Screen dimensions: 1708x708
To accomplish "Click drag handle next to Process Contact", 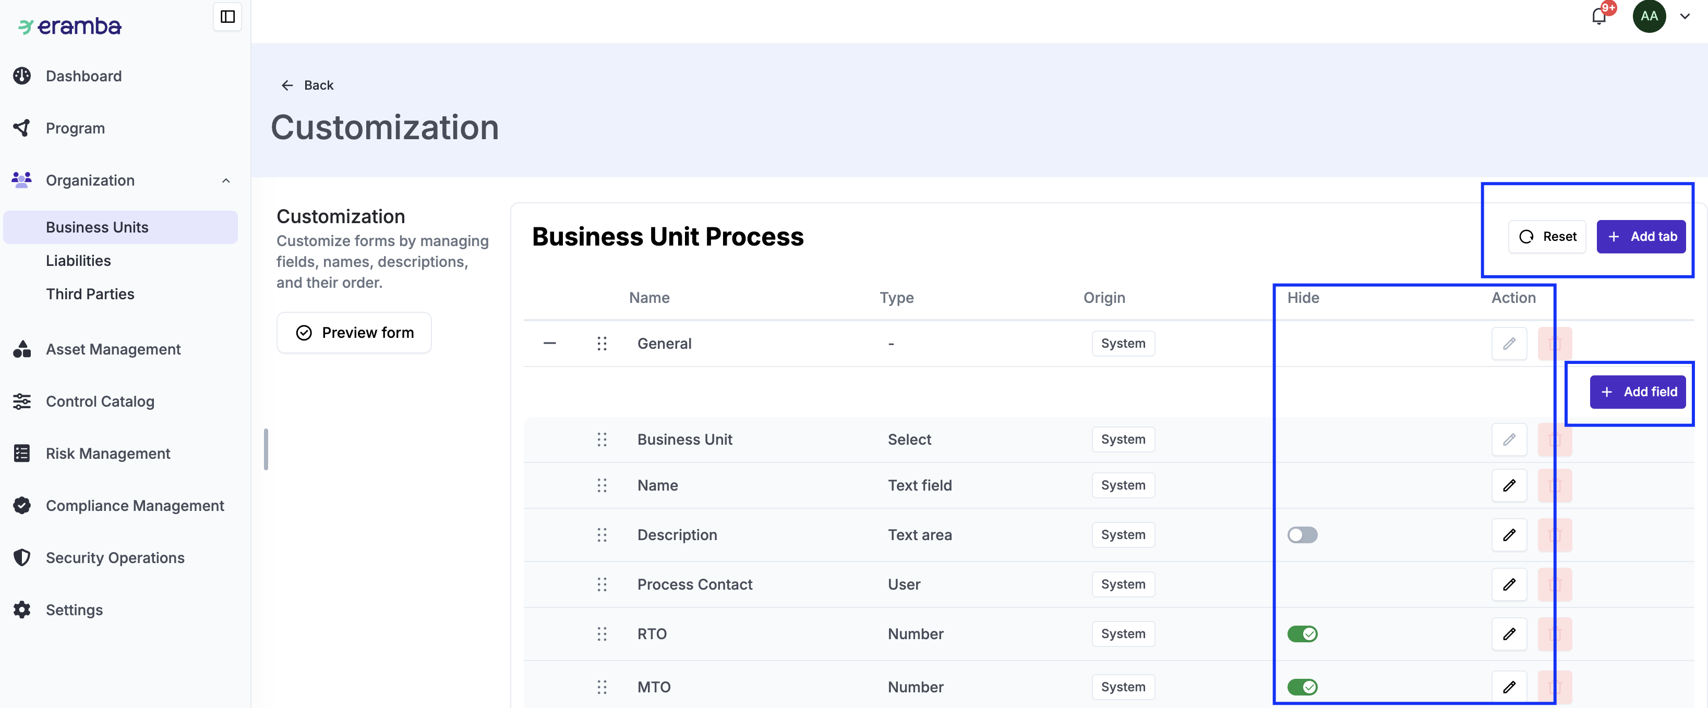I will (602, 584).
